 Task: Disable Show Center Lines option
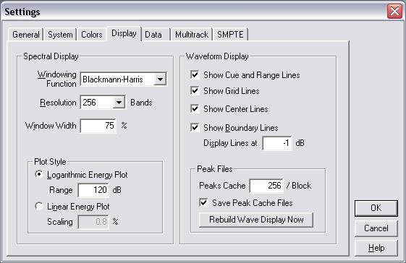[195, 109]
